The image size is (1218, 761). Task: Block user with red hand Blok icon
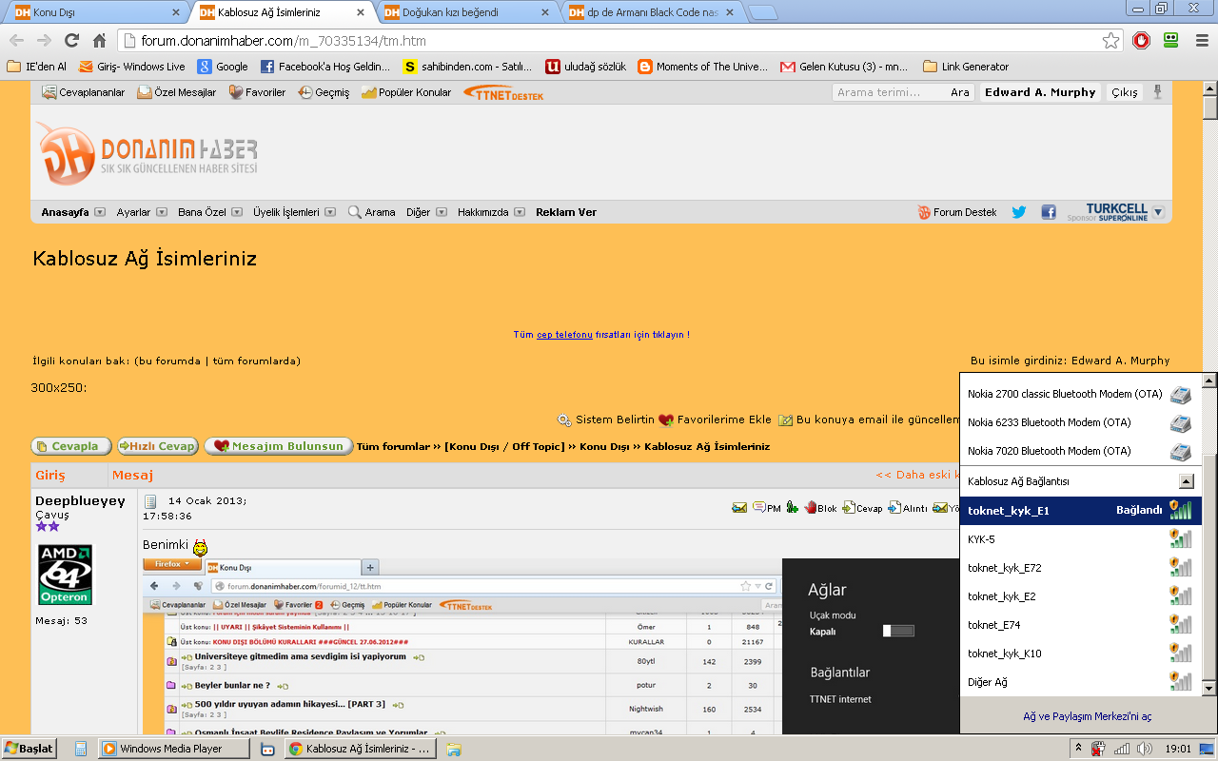click(820, 508)
